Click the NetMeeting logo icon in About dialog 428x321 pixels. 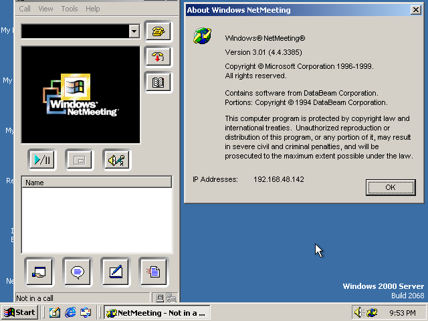click(x=202, y=35)
